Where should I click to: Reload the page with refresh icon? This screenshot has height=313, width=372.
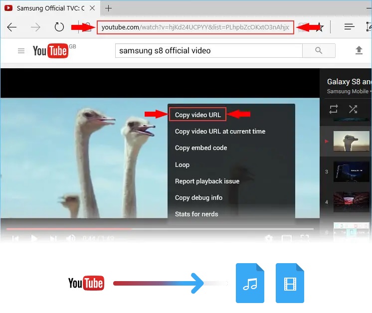[x=59, y=27]
